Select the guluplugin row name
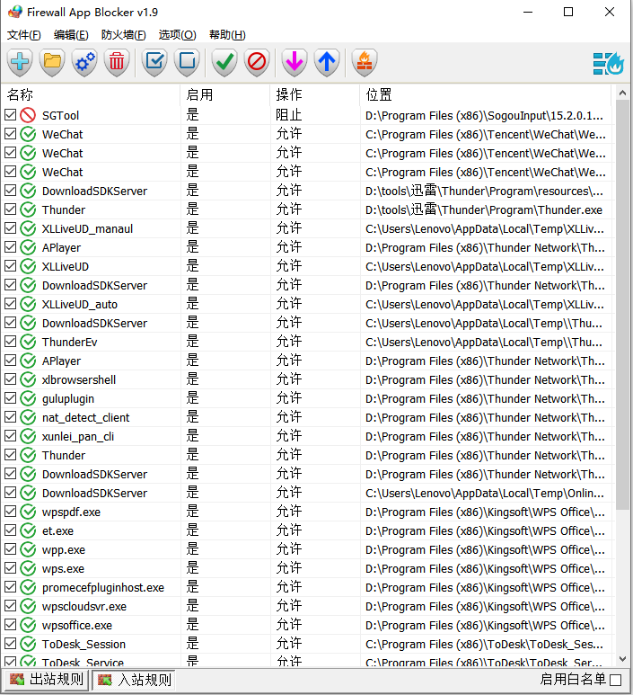Screen dimensions: 633x695 coord(68,399)
